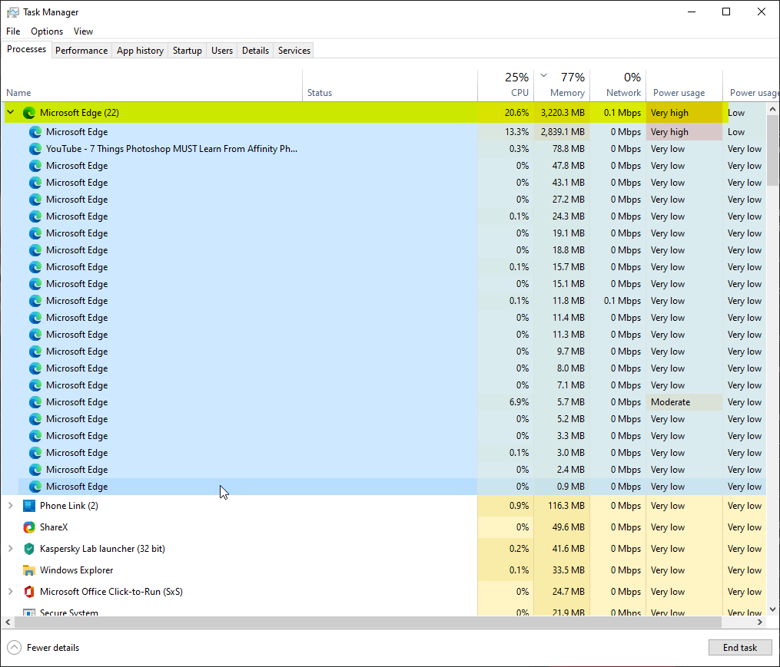Collapse the Microsoft Edge (22) process group
Screen dimensions: 780x667
11,112
